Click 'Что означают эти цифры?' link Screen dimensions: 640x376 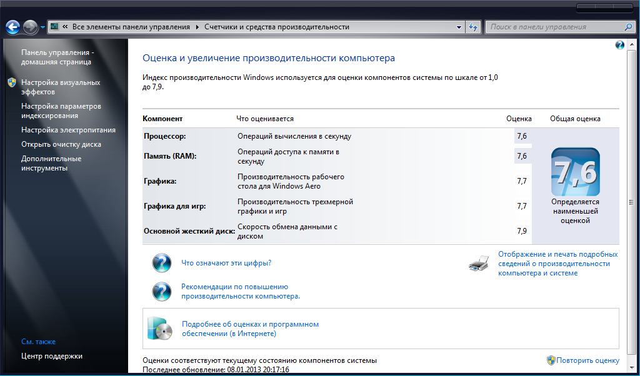pos(226,263)
